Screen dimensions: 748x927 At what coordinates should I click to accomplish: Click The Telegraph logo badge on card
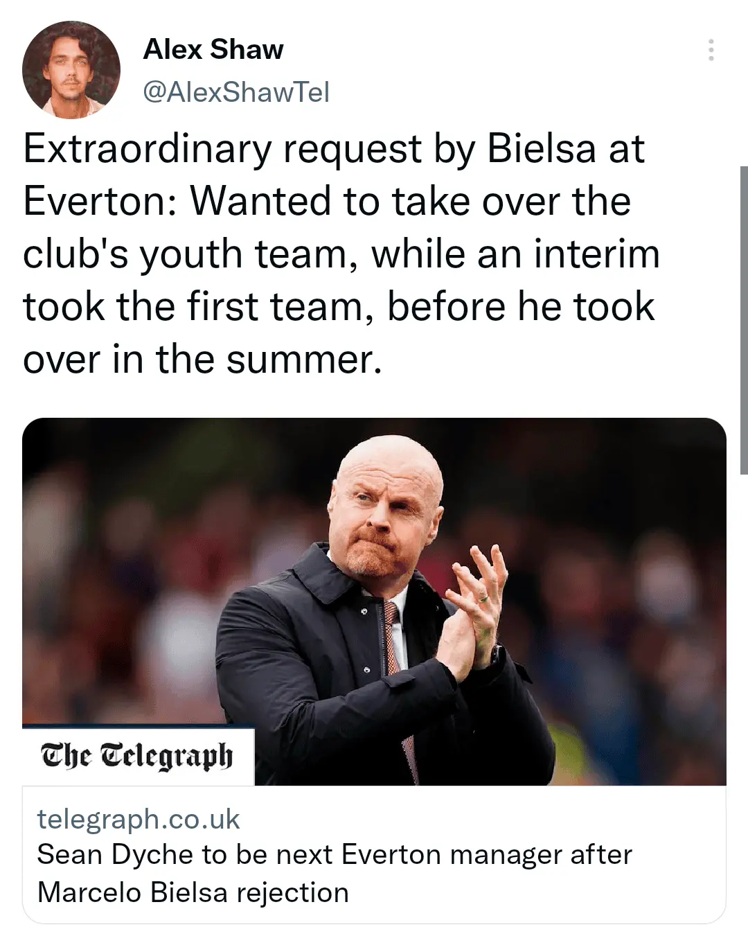(x=137, y=756)
